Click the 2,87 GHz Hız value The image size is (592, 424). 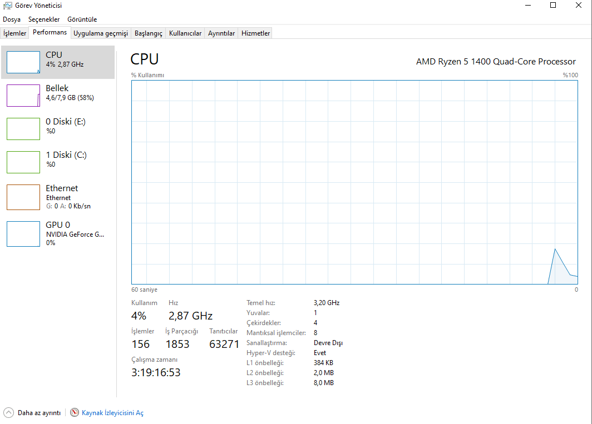pos(190,316)
